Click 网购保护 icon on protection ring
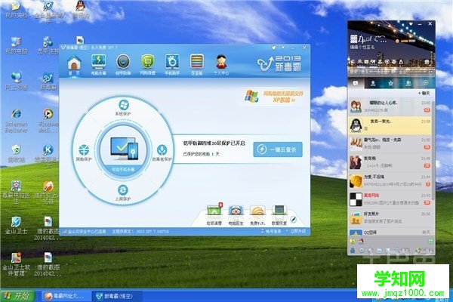453x302 pixels. click(x=84, y=153)
